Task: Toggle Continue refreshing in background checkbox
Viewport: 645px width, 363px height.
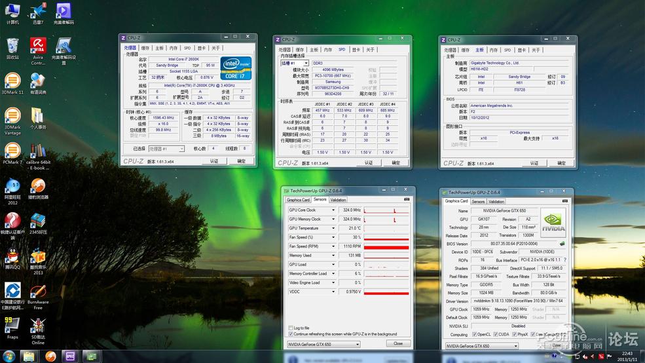Action: 291,334
